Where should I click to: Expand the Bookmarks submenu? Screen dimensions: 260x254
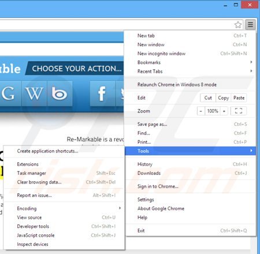pos(190,62)
